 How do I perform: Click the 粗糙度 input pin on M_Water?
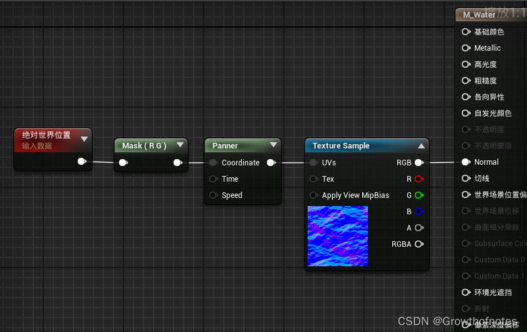click(466, 81)
